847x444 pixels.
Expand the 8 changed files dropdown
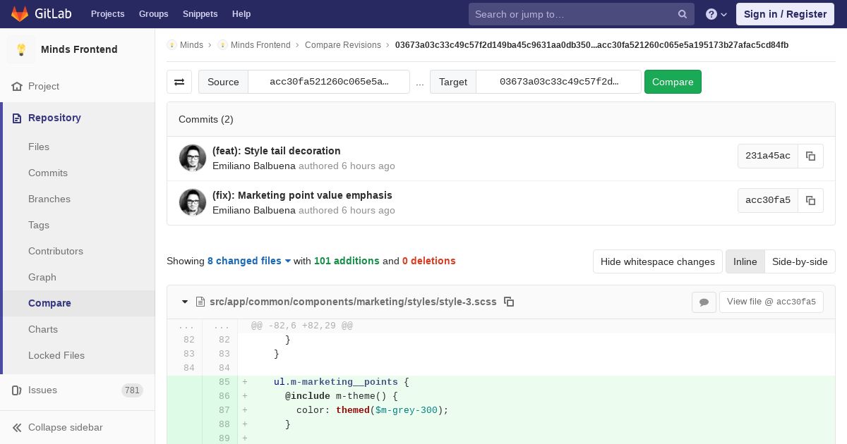pos(249,261)
